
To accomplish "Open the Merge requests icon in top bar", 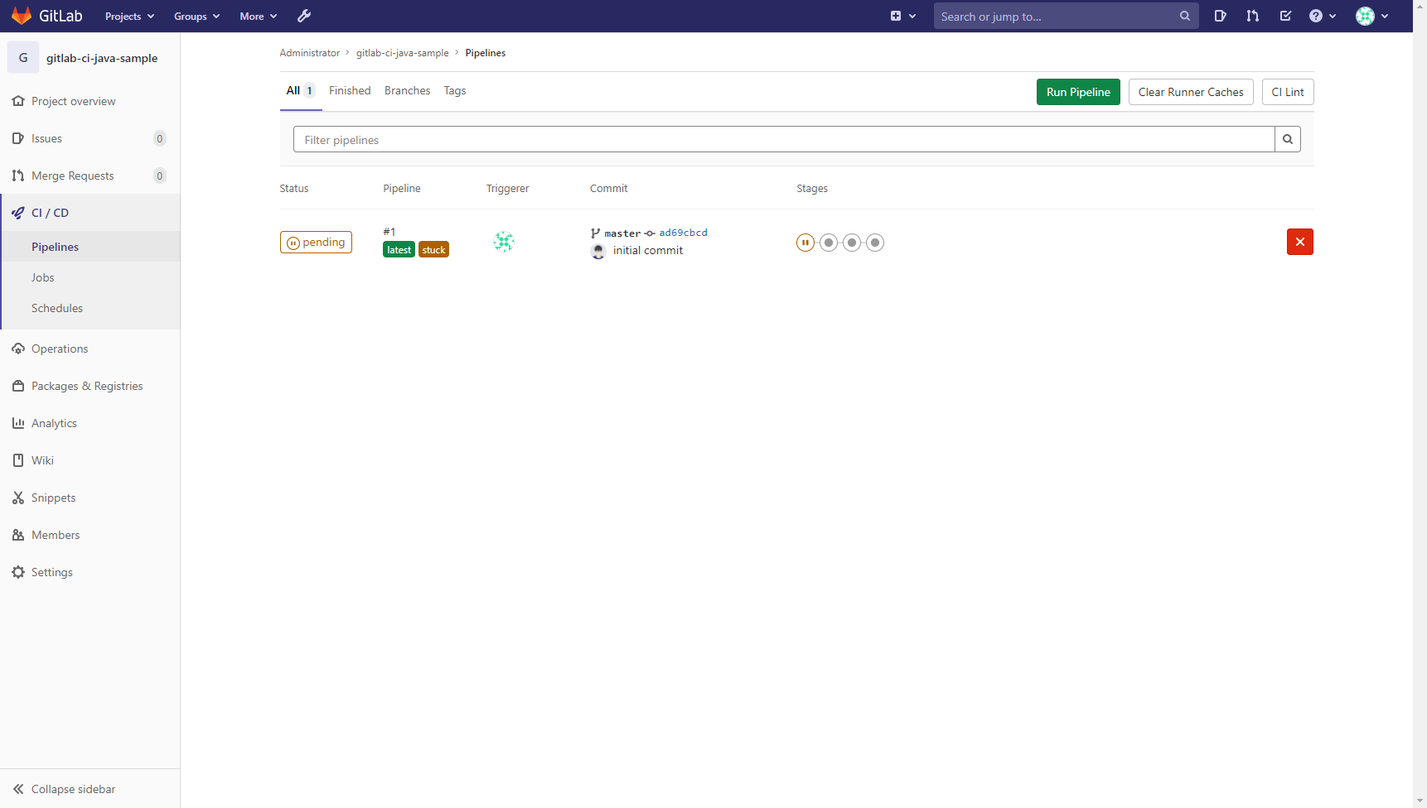I will point(1252,16).
